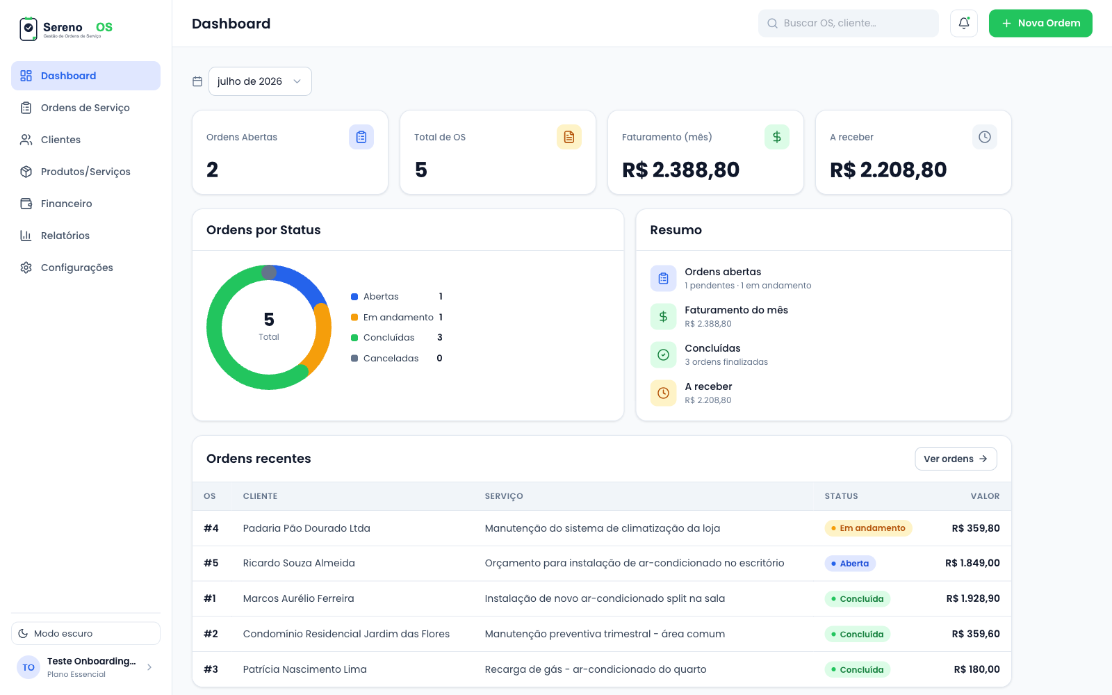
Task: Open notifications via the bell icon
Action: (x=964, y=23)
